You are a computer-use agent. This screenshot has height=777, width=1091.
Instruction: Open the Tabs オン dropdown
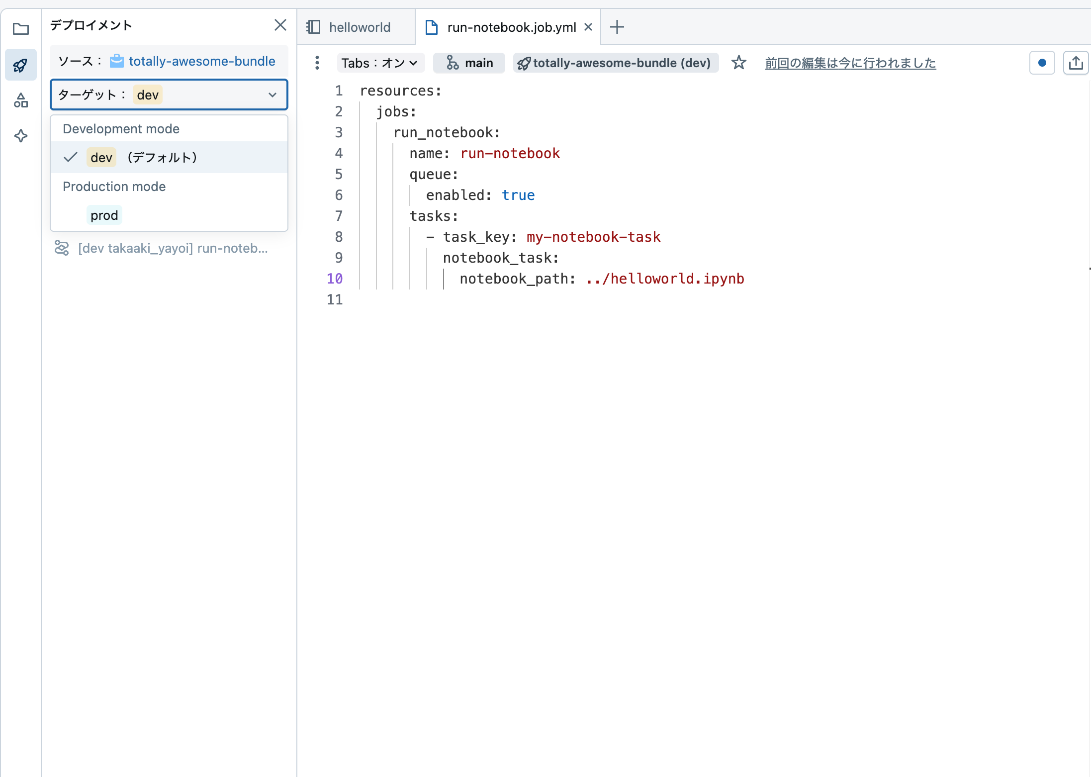click(x=380, y=63)
